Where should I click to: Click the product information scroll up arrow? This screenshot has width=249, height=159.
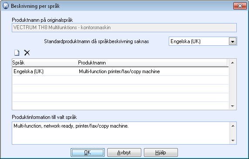(233, 126)
